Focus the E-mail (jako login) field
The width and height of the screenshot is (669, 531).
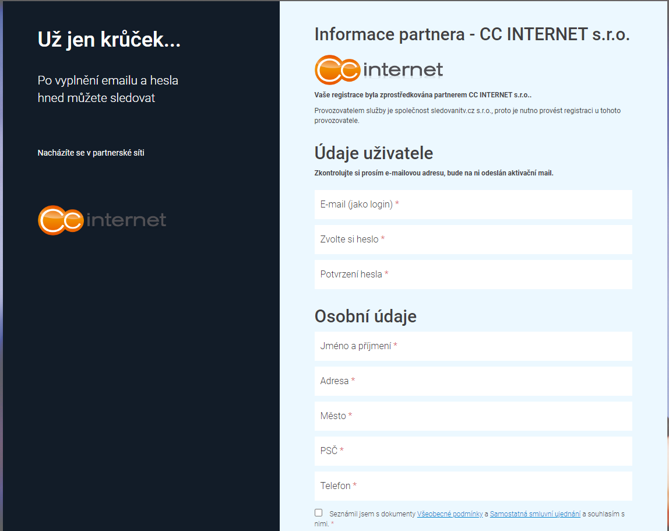(473, 205)
